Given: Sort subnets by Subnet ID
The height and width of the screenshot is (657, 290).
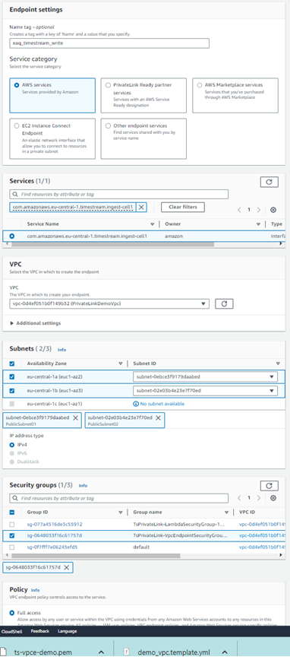Looking at the screenshot, I should pyautogui.click(x=278, y=363).
